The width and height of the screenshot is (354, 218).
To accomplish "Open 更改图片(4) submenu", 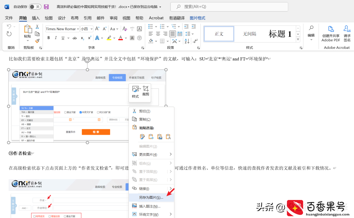I will (151, 154).
